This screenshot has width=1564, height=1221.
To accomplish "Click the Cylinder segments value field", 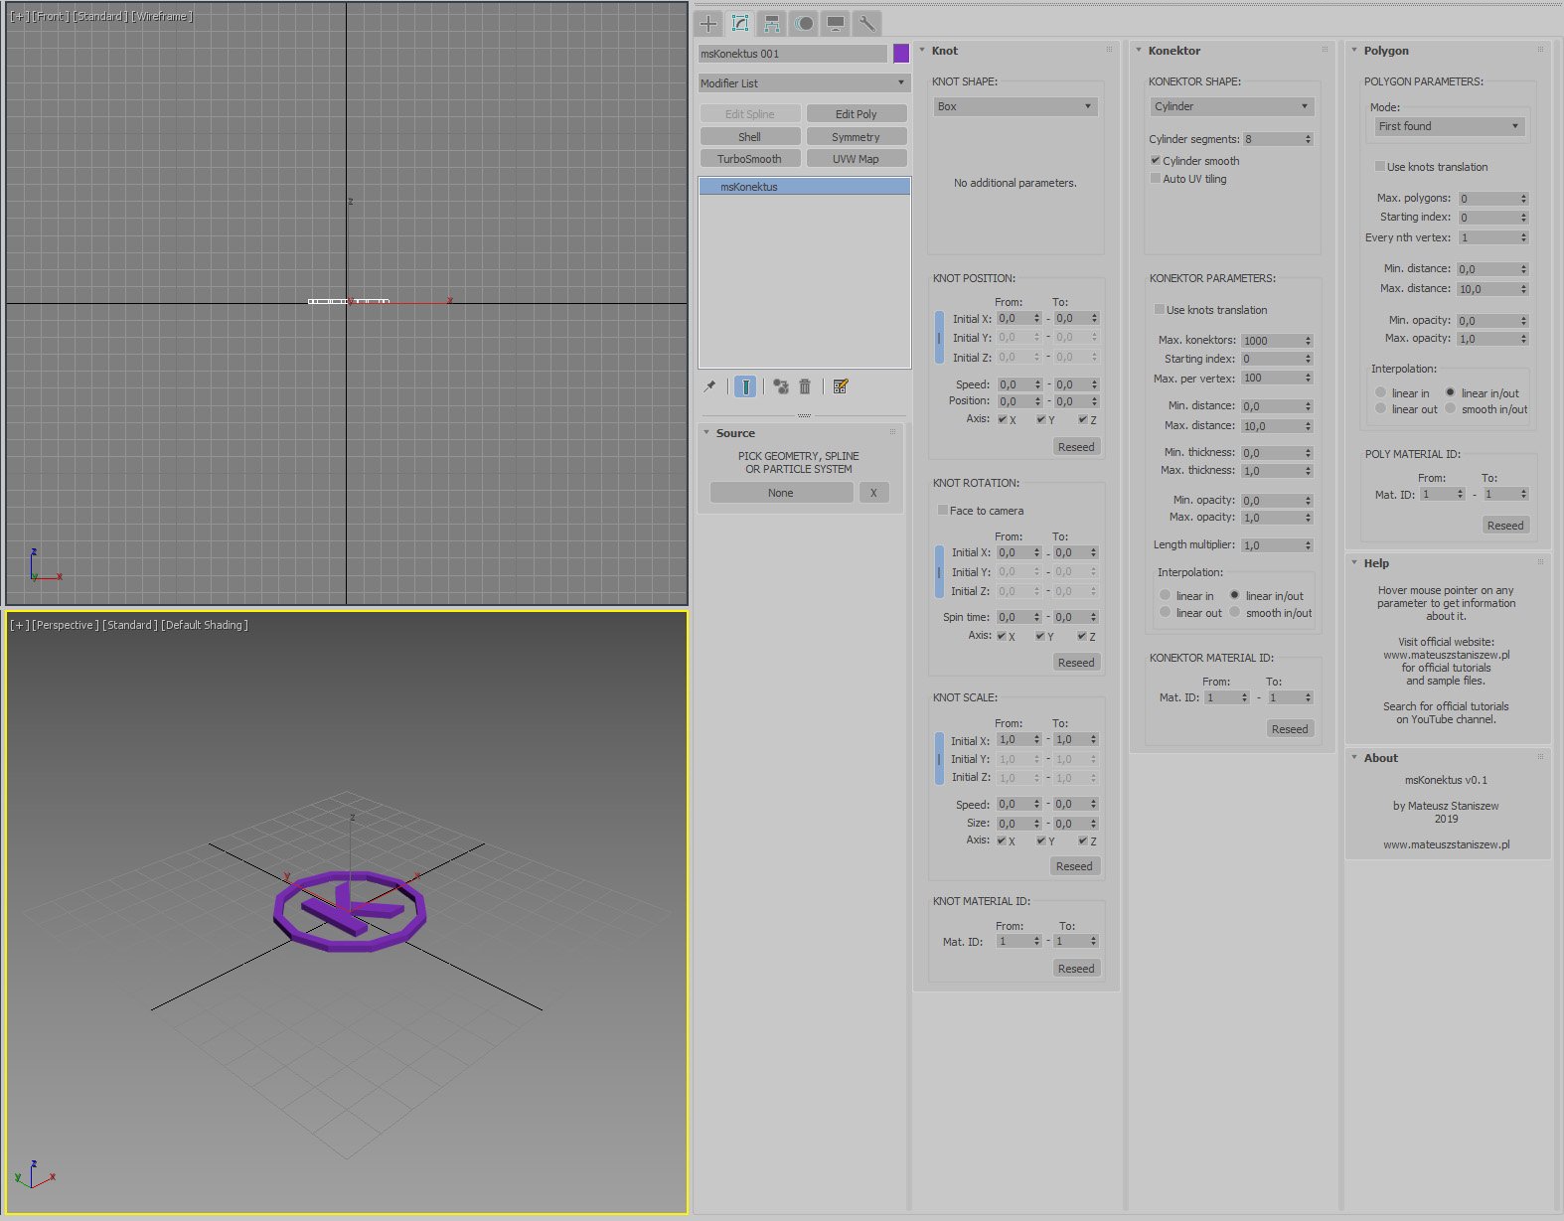I will [x=1272, y=139].
